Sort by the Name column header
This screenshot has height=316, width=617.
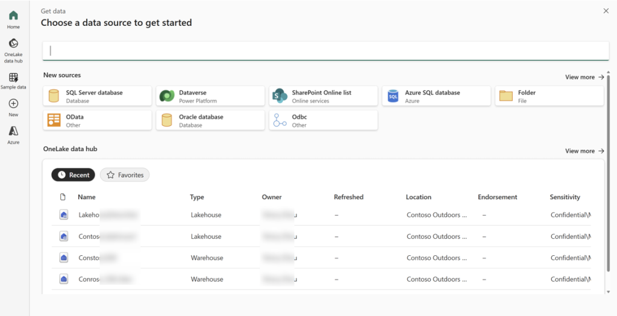point(87,197)
